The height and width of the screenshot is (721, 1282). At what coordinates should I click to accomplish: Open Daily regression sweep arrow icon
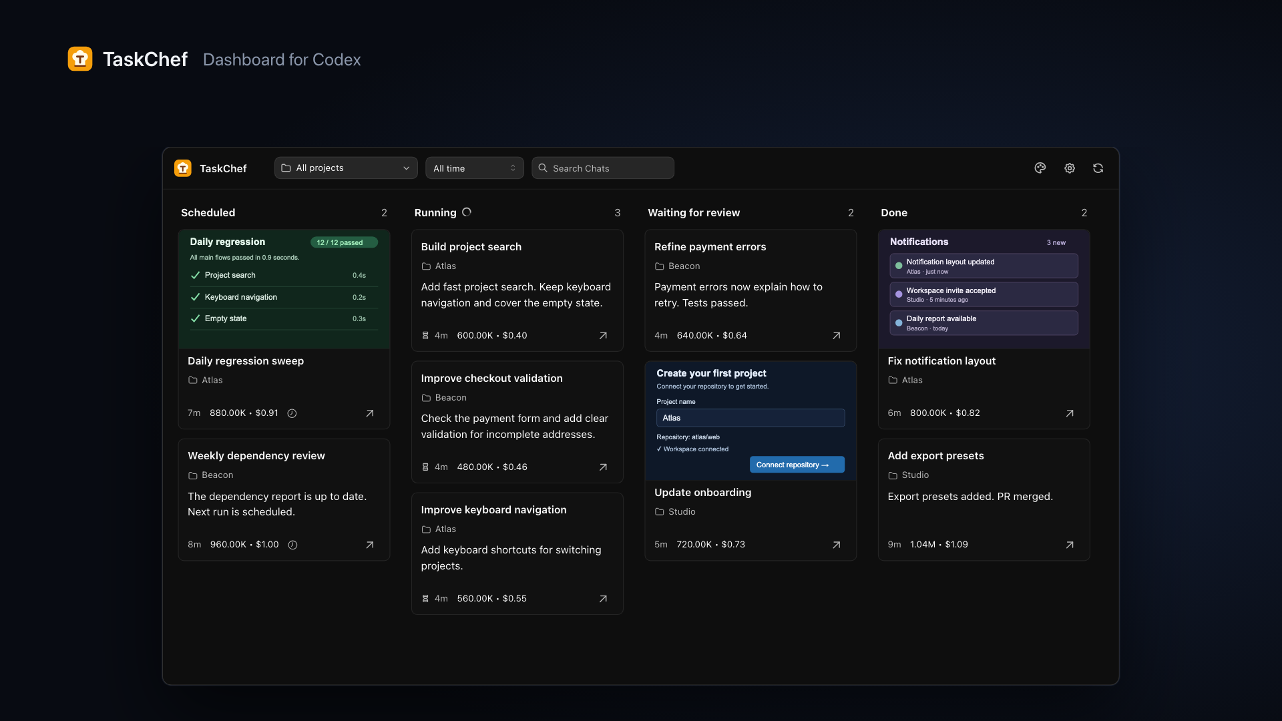pos(370,413)
